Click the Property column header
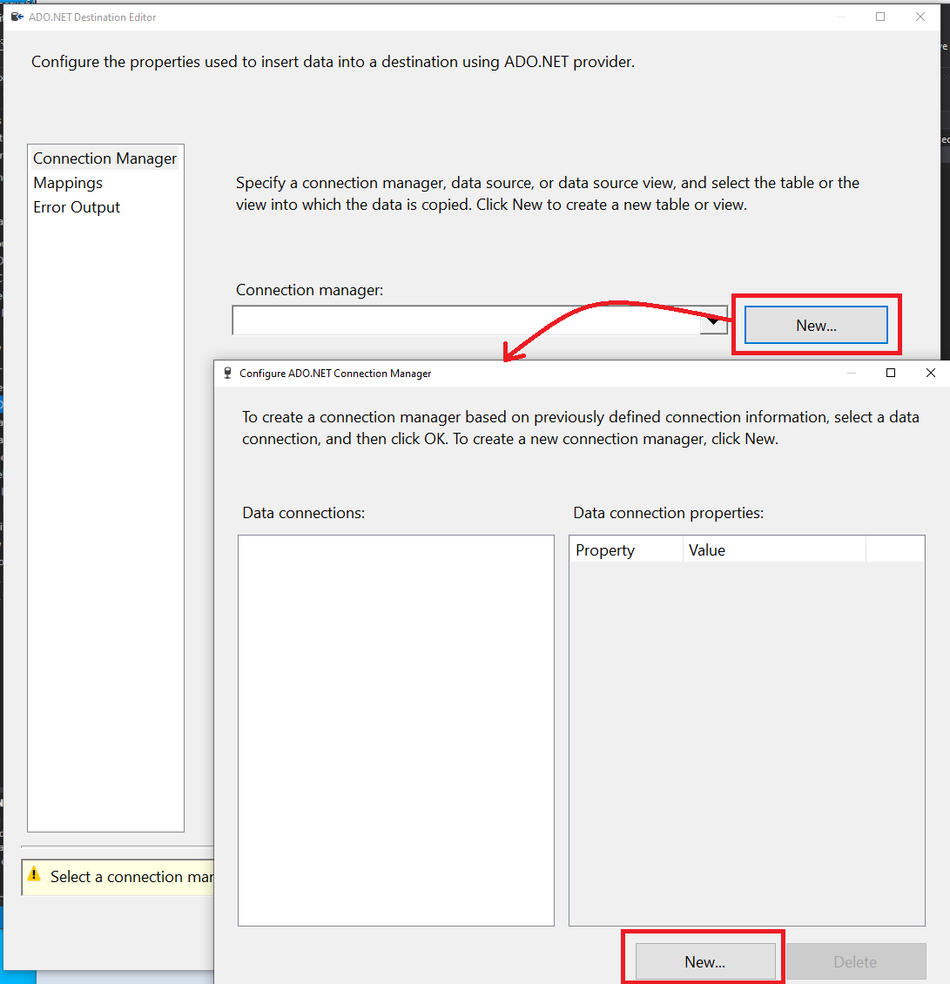Image resolution: width=950 pixels, height=984 pixels. 626,549
